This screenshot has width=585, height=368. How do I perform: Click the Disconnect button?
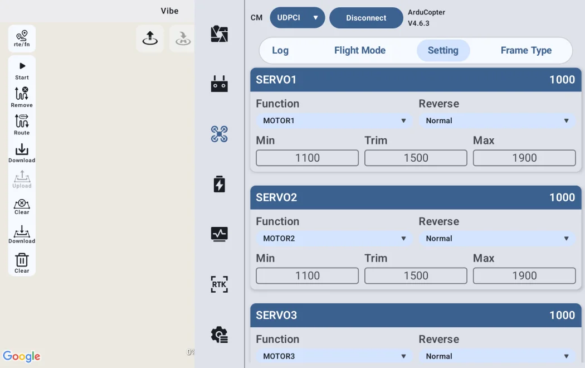366,17
